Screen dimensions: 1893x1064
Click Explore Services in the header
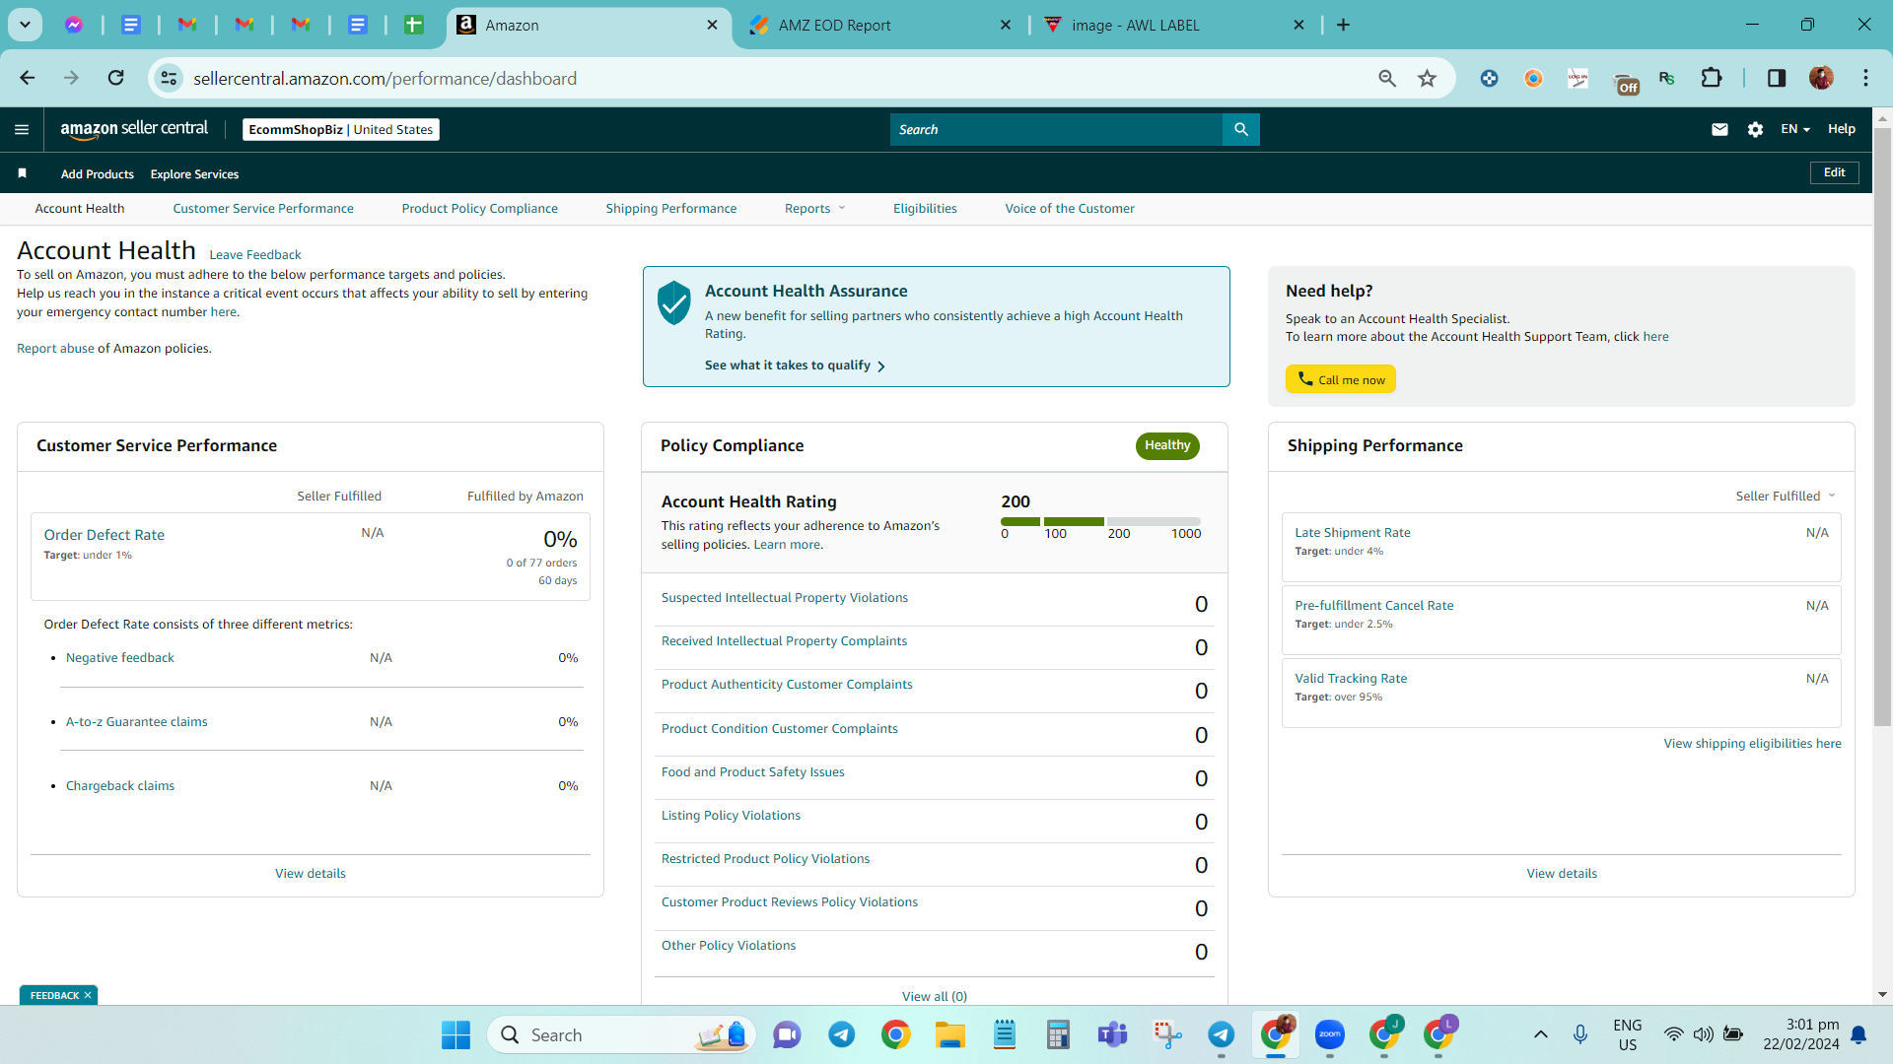pos(194,174)
